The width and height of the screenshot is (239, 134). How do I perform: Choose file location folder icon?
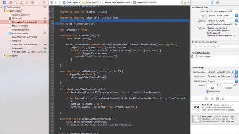coord(236,24)
